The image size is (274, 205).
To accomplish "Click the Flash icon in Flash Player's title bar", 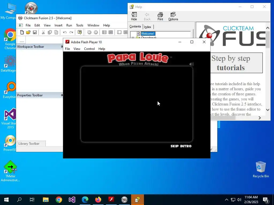I will tap(67, 42).
